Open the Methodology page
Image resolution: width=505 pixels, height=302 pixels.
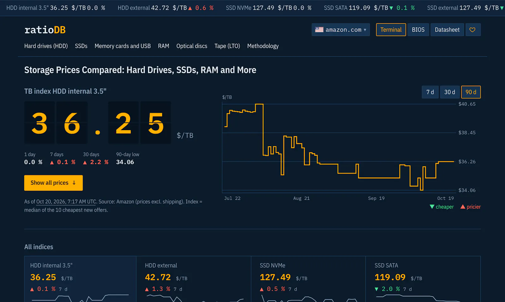coord(263,46)
